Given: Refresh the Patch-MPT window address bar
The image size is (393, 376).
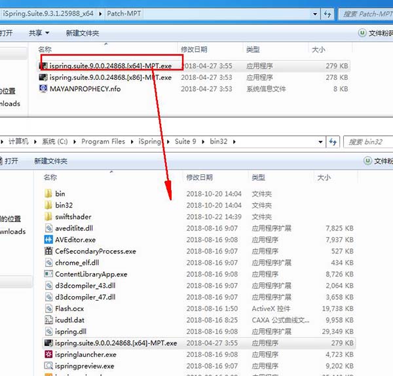Looking at the screenshot, I should pyautogui.click(x=327, y=14).
